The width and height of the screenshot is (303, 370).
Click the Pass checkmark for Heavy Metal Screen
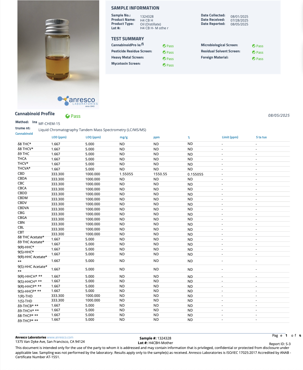(x=164, y=59)
